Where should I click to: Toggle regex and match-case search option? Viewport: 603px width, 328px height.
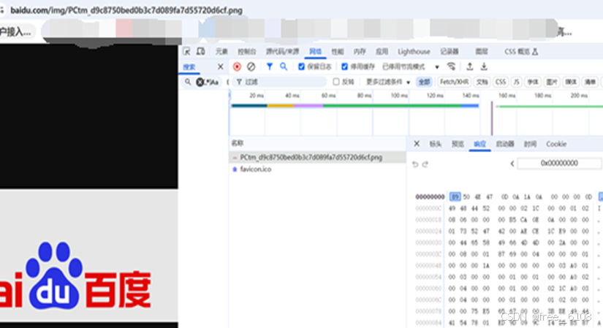(212, 82)
